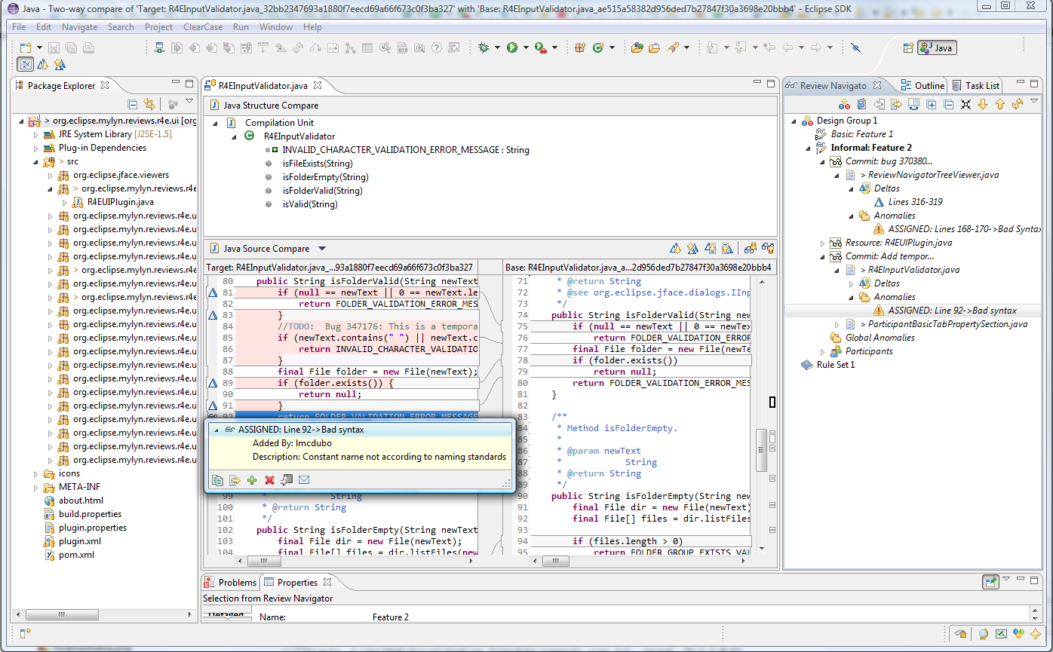The image size is (1053, 652).
Task: Expand the JRE System Library node
Action: 35,134
